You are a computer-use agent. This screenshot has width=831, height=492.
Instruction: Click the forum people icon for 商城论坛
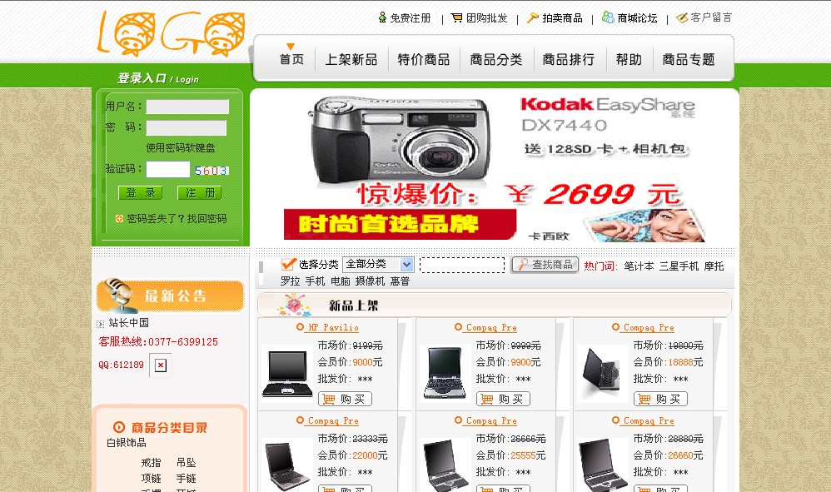click(608, 17)
